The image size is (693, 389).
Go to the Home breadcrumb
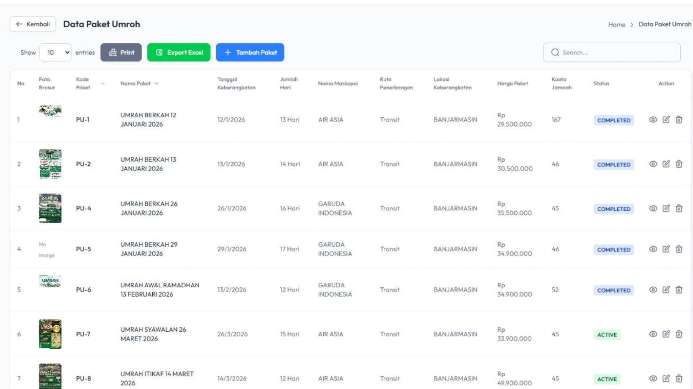coord(616,24)
